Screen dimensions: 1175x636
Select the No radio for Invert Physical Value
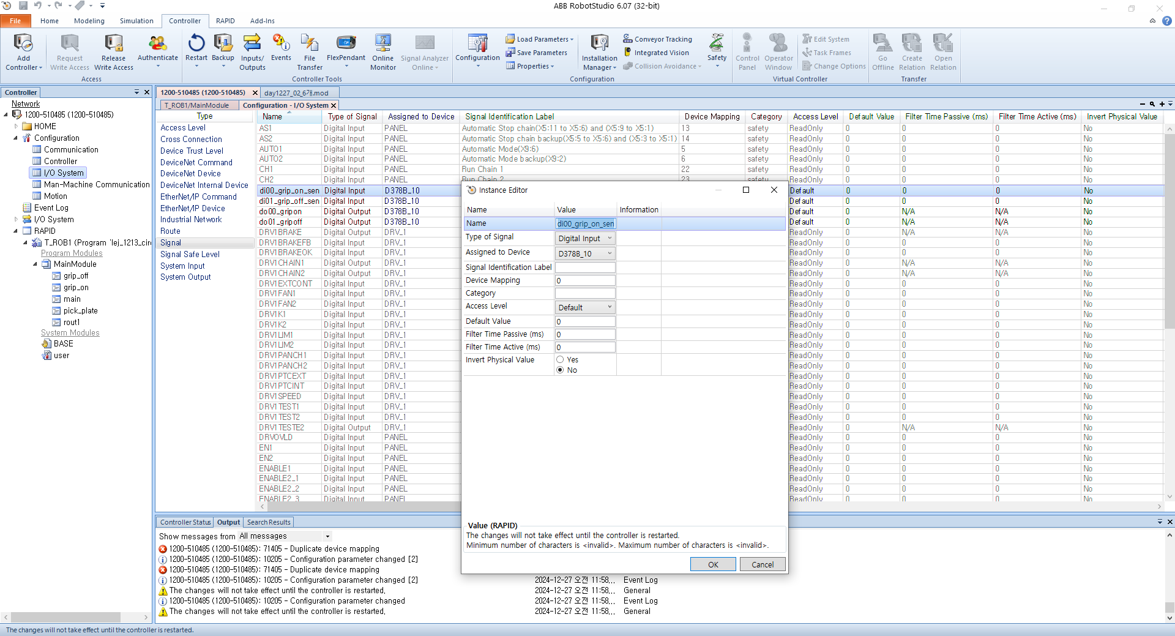pyautogui.click(x=560, y=370)
